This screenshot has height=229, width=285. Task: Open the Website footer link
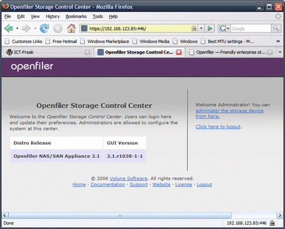161,185
